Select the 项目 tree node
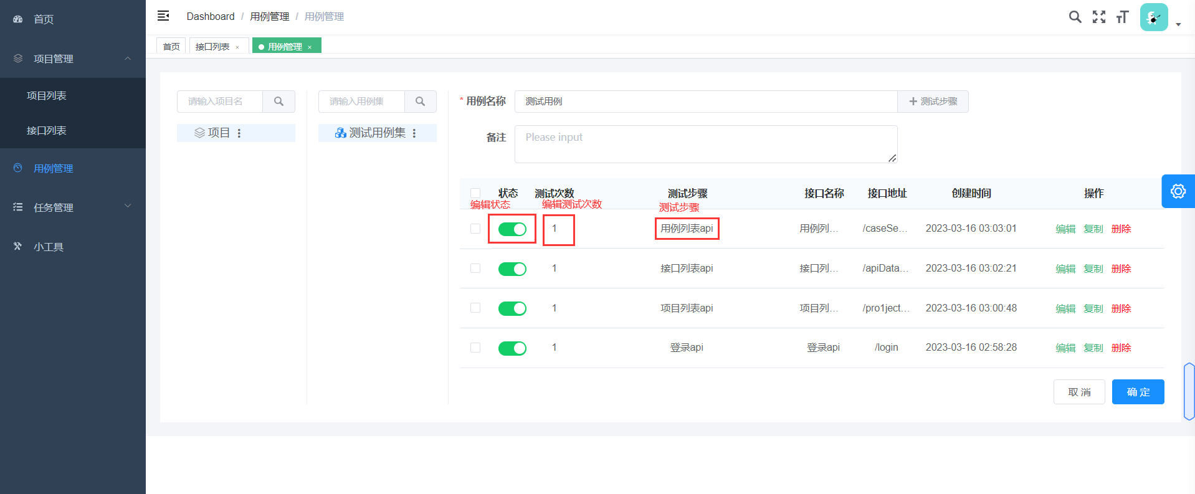The height and width of the screenshot is (494, 1195). (x=236, y=133)
